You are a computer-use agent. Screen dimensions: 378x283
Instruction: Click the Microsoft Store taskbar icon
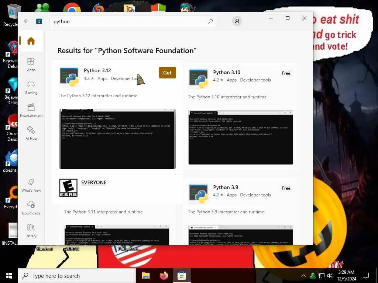tap(182, 276)
